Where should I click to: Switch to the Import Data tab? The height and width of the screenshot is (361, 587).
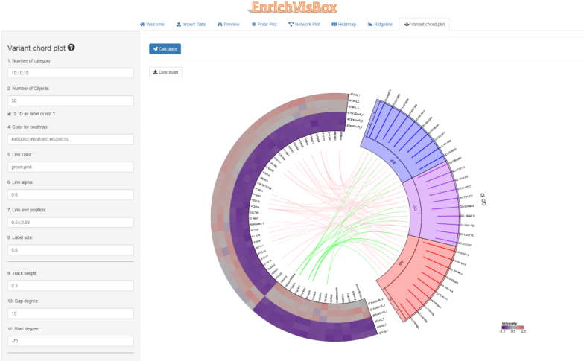click(x=191, y=25)
